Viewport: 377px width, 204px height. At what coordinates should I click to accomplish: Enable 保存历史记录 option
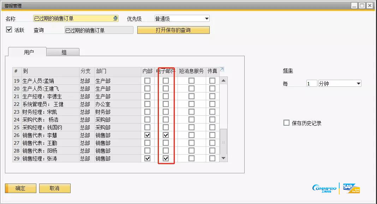pos(286,122)
